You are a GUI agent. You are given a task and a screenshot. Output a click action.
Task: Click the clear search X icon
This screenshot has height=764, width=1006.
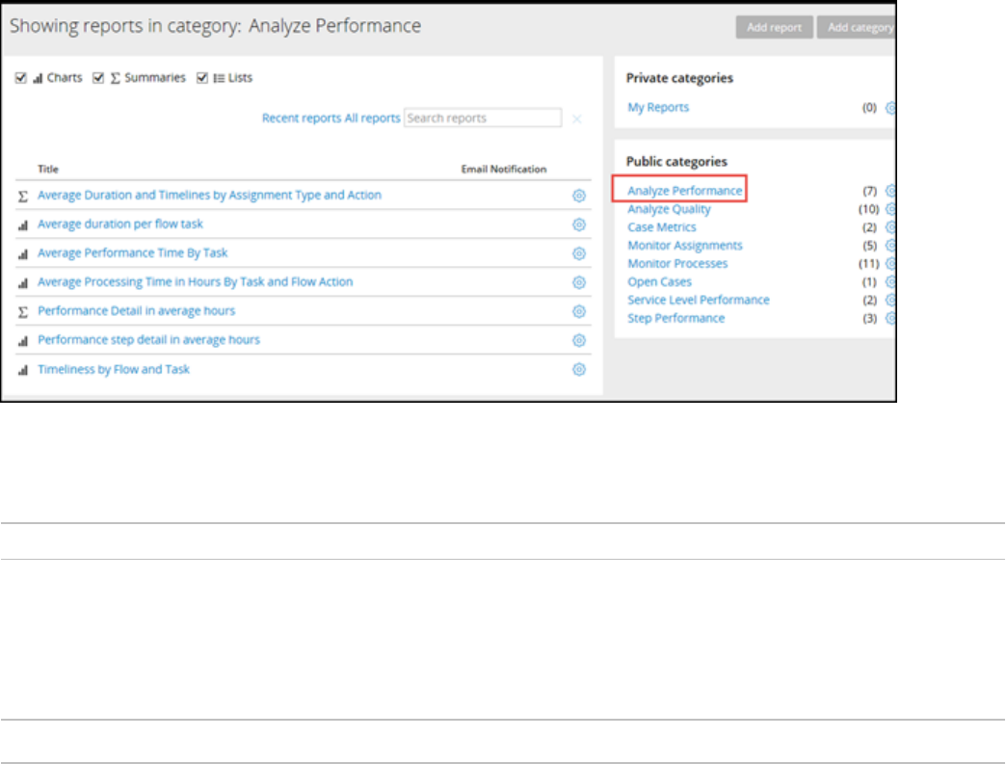(x=577, y=119)
